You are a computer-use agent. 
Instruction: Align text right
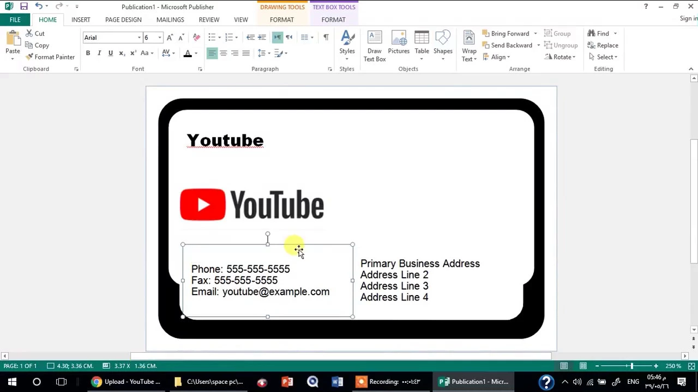(234, 53)
